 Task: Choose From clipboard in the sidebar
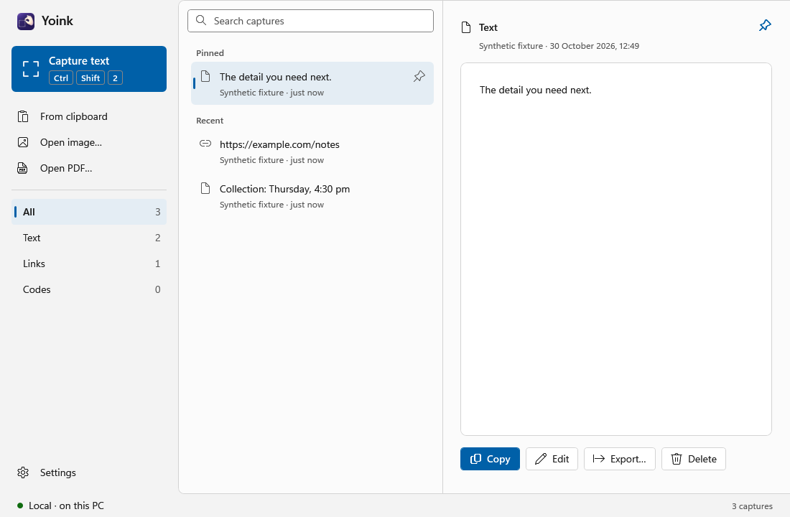click(x=88, y=116)
